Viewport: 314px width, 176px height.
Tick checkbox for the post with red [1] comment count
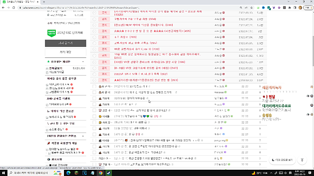(x=94, y=134)
